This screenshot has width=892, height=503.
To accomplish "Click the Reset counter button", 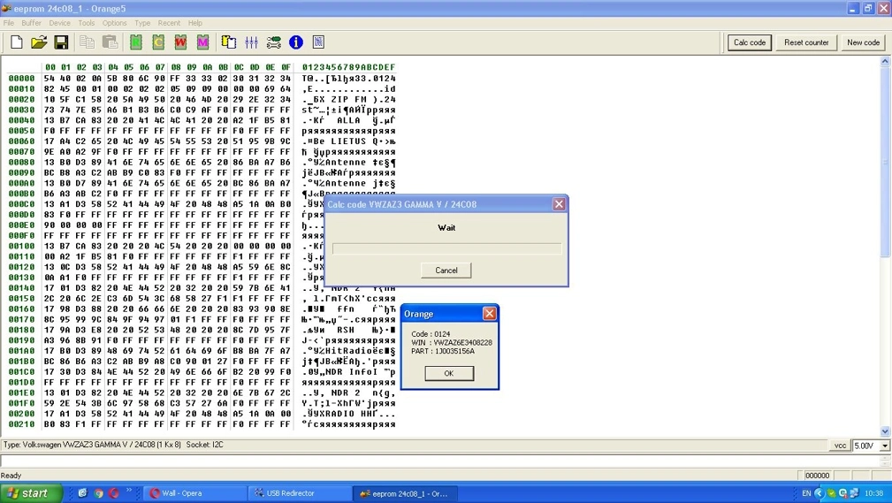I will click(x=806, y=42).
